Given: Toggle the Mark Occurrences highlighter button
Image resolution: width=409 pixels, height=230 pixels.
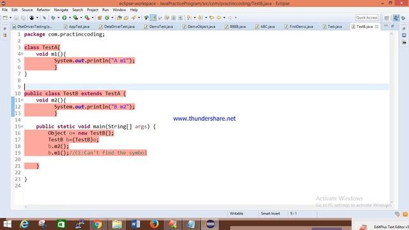Looking at the screenshot, I should [153, 18].
